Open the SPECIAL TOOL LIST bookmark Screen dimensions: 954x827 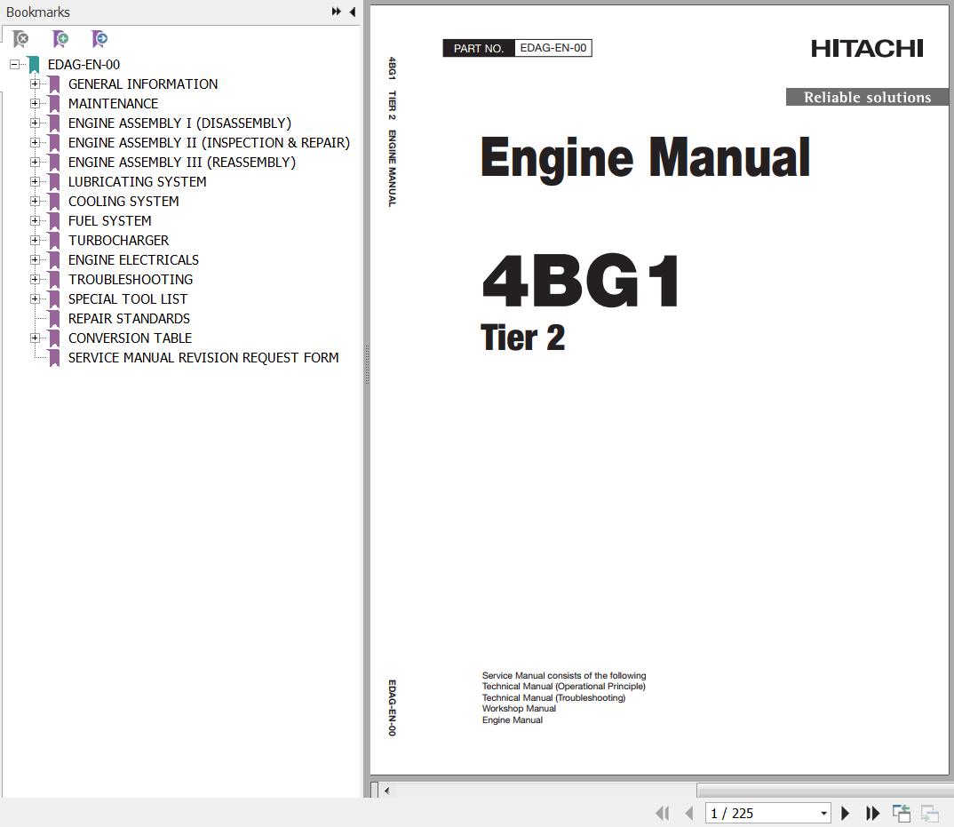pos(128,298)
